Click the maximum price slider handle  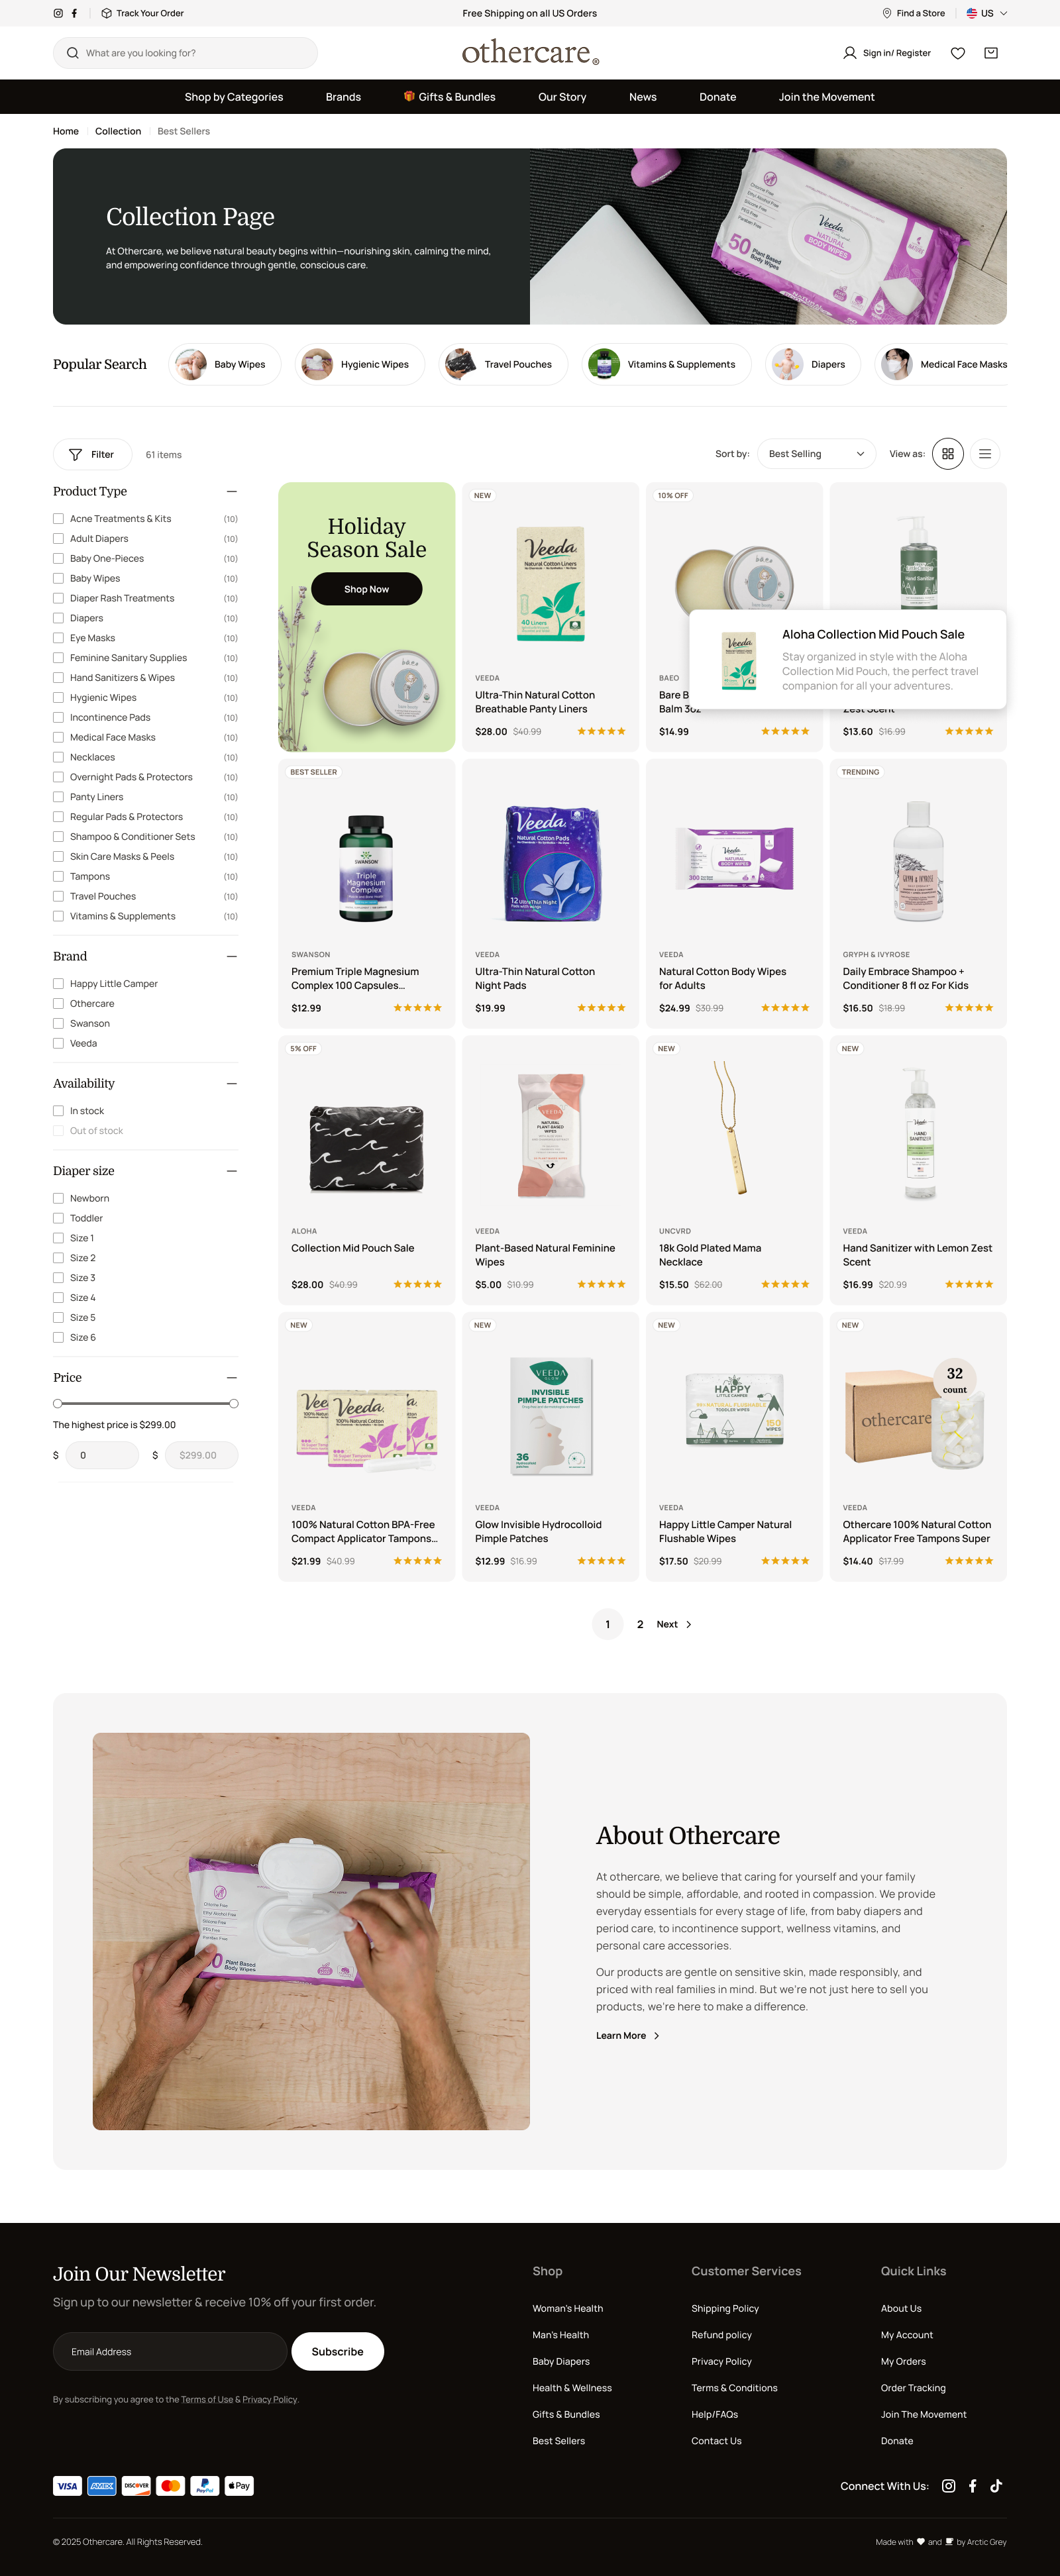234,1403
